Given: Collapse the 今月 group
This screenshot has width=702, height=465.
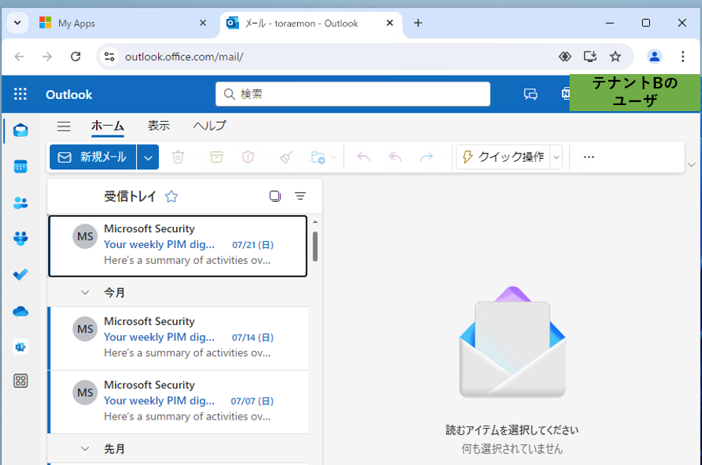Looking at the screenshot, I should pyautogui.click(x=85, y=293).
